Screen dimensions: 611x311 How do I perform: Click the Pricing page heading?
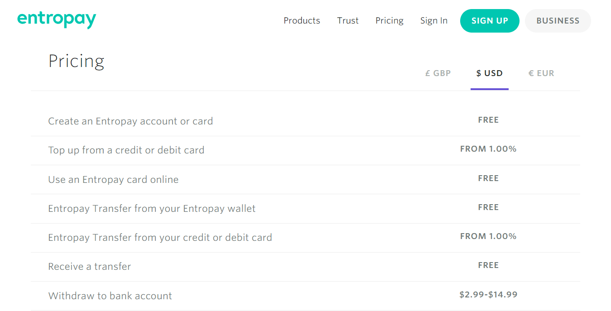77,61
